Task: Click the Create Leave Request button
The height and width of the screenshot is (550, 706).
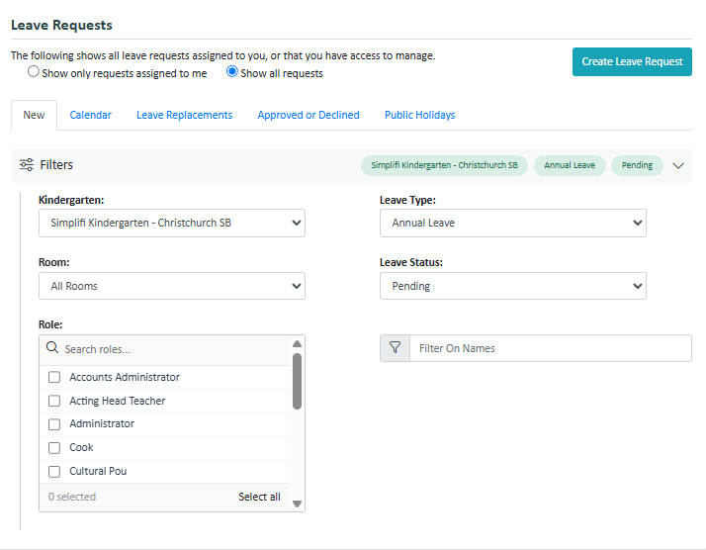Action: coord(632,61)
